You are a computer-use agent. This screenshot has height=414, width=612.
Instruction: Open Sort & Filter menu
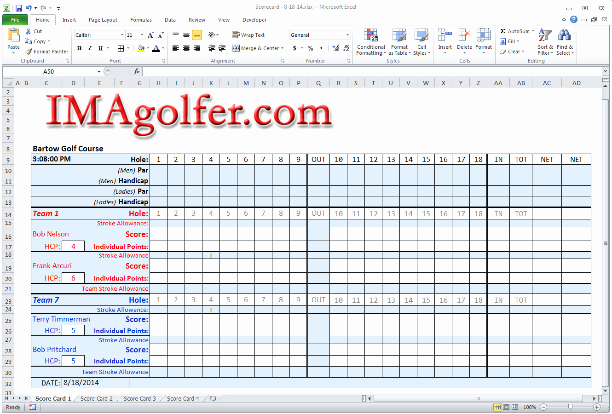tap(545, 42)
